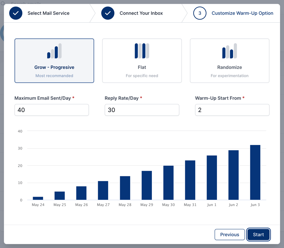
Task: Click the step 3 circle icon
Action: click(x=200, y=13)
